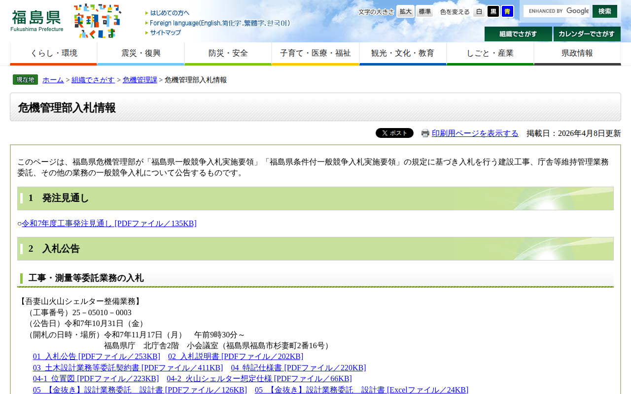Open 05 【金抜き】設計書 Excel file link
This screenshot has width=631, height=394.
[362, 390]
